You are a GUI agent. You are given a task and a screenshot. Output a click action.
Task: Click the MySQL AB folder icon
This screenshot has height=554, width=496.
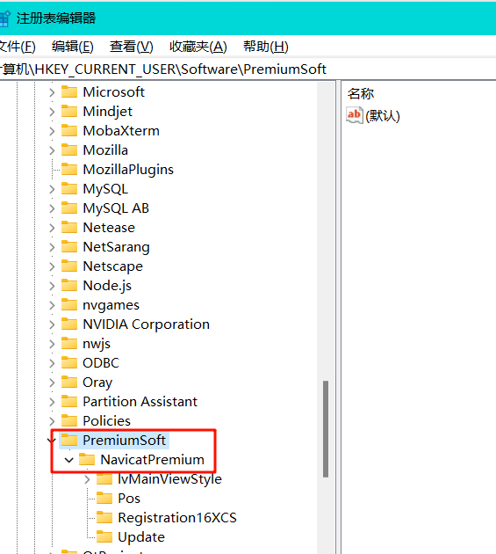[x=69, y=208]
